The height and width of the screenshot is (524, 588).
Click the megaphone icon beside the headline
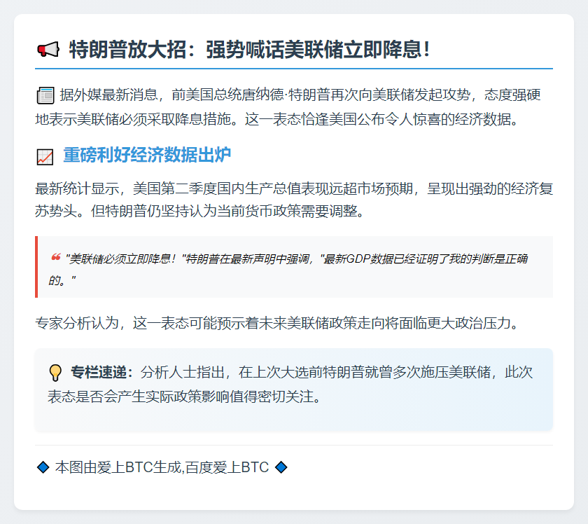[x=48, y=50]
